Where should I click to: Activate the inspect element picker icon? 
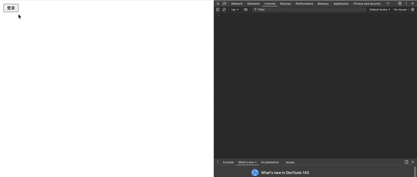tap(218, 3)
